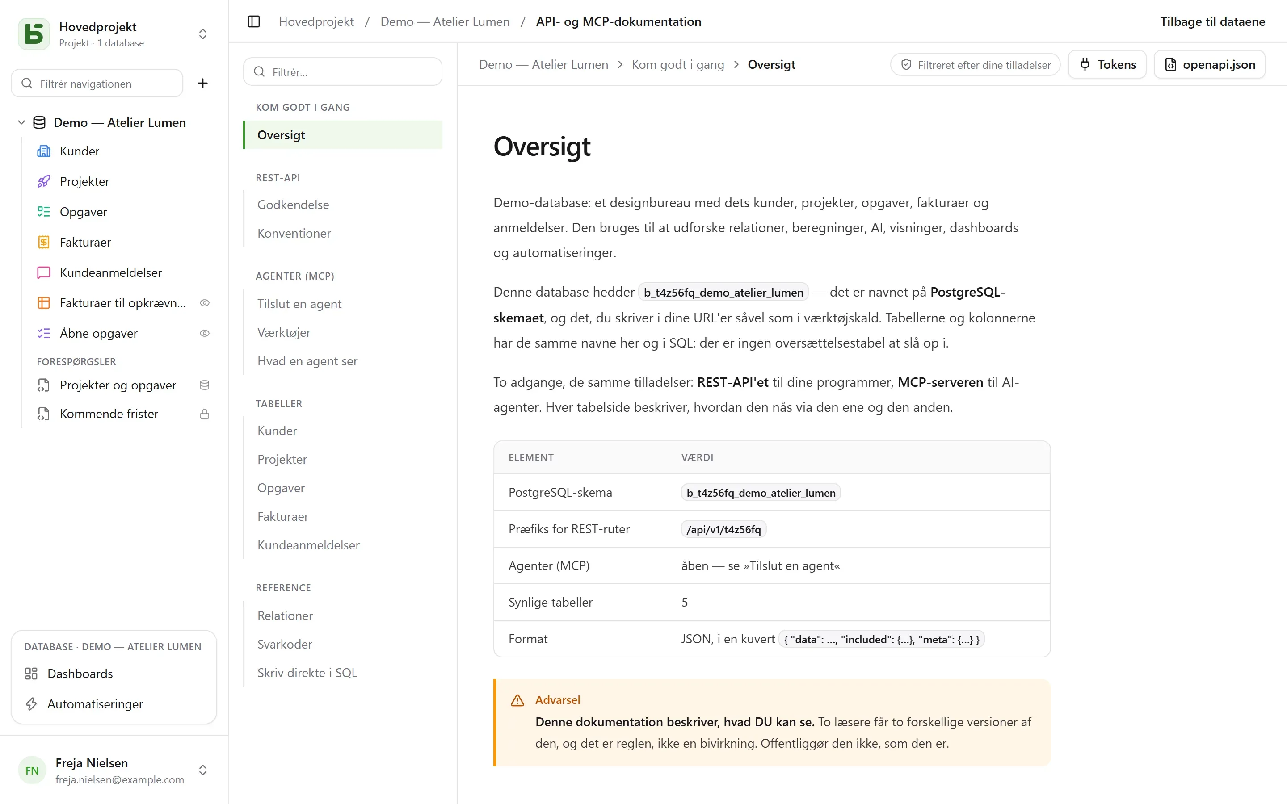Viewport: 1287px width, 804px height.
Task: Select Oversigt in the docs navigation
Action: pos(342,135)
